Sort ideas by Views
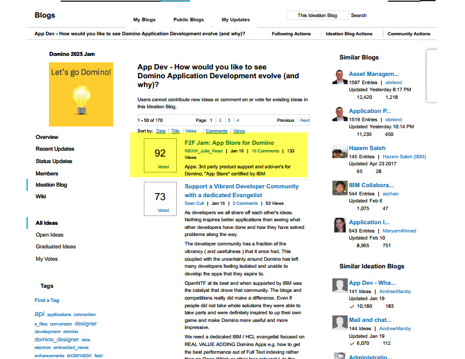This screenshot has height=359, width=465. click(x=239, y=131)
